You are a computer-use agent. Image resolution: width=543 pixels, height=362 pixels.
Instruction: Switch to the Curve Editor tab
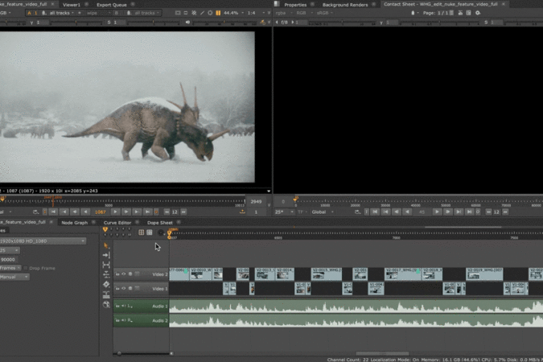click(x=117, y=222)
